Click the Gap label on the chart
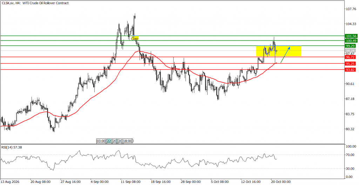Image resolution: width=359 pixels, height=185 pixels. 135,38
